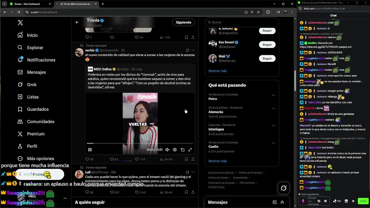Image resolution: width=370 pixels, height=208 pixels.
Task: Click the Siguiendo button on Tinnie's profile
Action: 184,22
